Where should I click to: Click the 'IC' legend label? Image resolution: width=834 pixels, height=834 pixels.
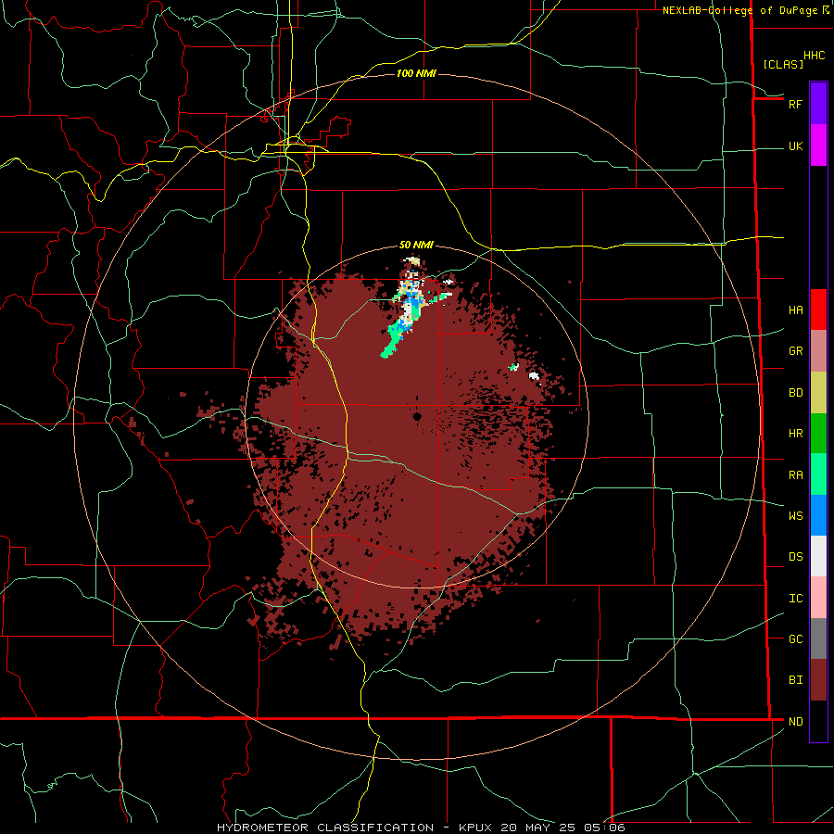tap(795, 599)
